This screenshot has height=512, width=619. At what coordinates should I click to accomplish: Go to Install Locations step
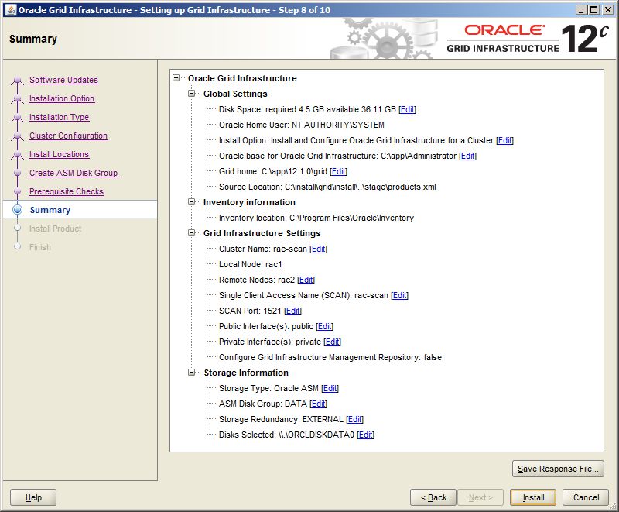[x=60, y=154]
